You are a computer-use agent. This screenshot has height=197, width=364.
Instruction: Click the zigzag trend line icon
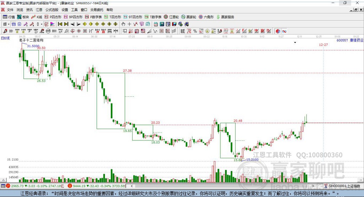(x=135, y=24)
